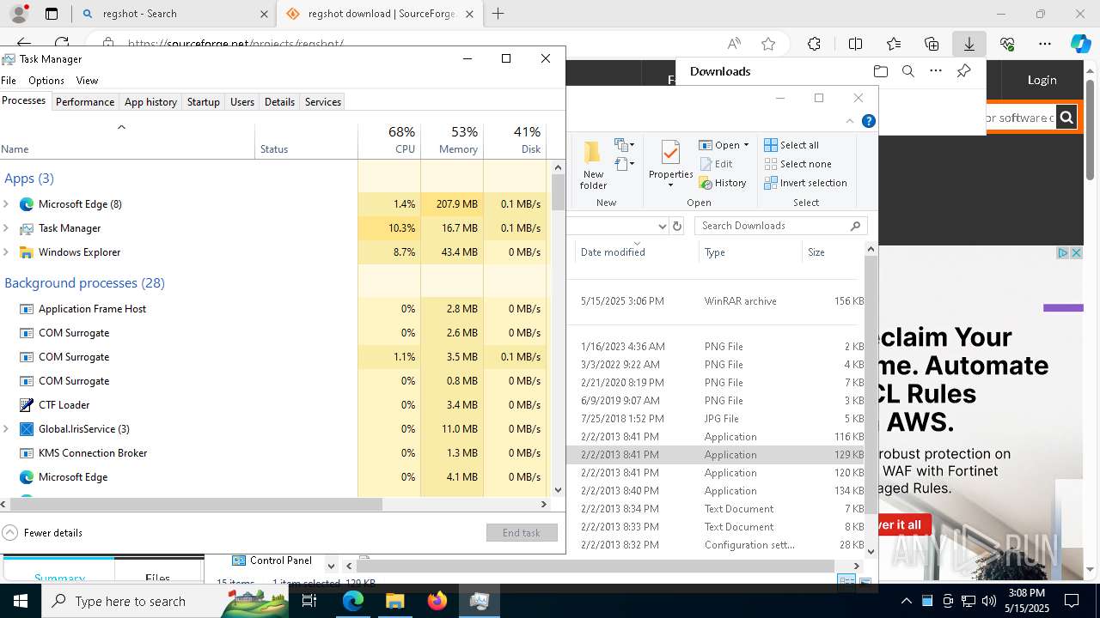Click Task View taskbar icon
Image resolution: width=1100 pixels, height=618 pixels.
coord(309,601)
